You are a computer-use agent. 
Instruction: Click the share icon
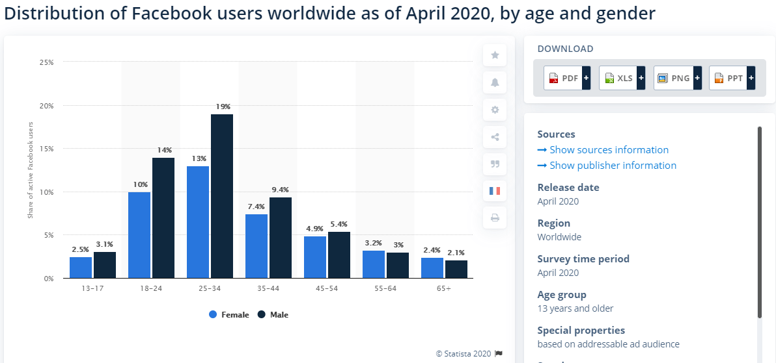[495, 137]
